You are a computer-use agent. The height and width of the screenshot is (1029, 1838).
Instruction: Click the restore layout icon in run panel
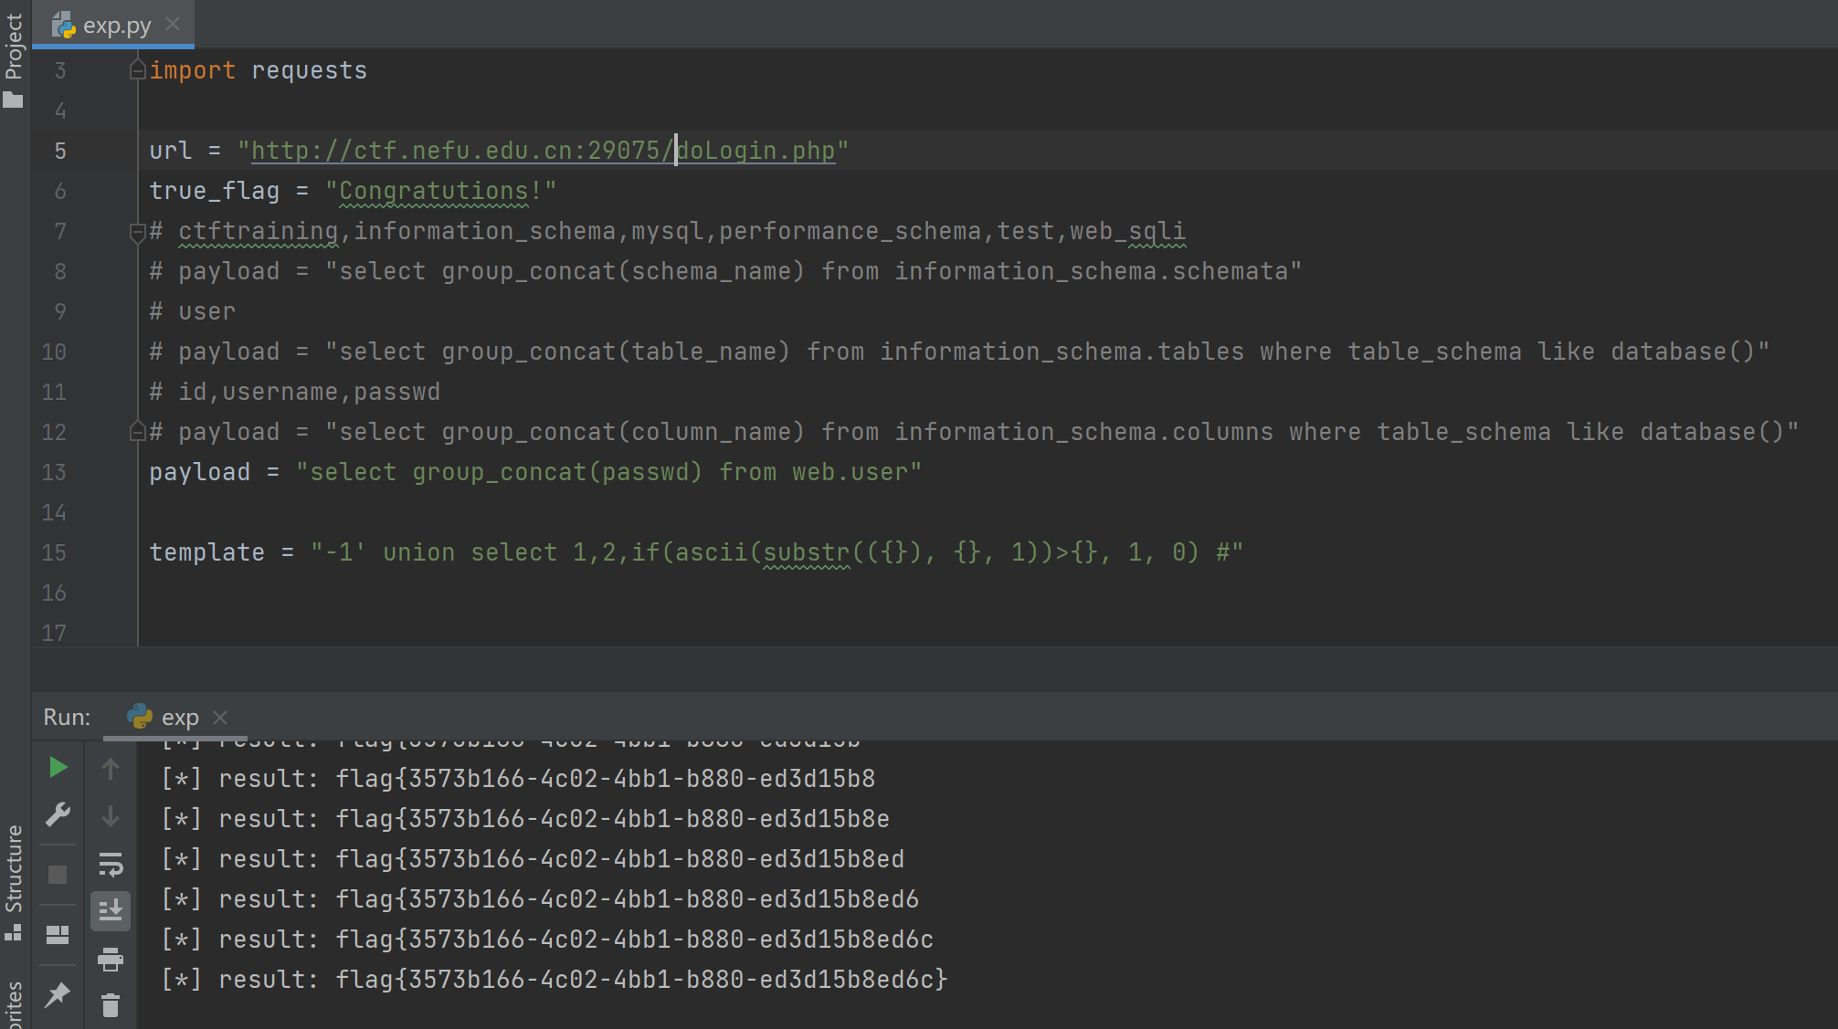[x=58, y=934]
